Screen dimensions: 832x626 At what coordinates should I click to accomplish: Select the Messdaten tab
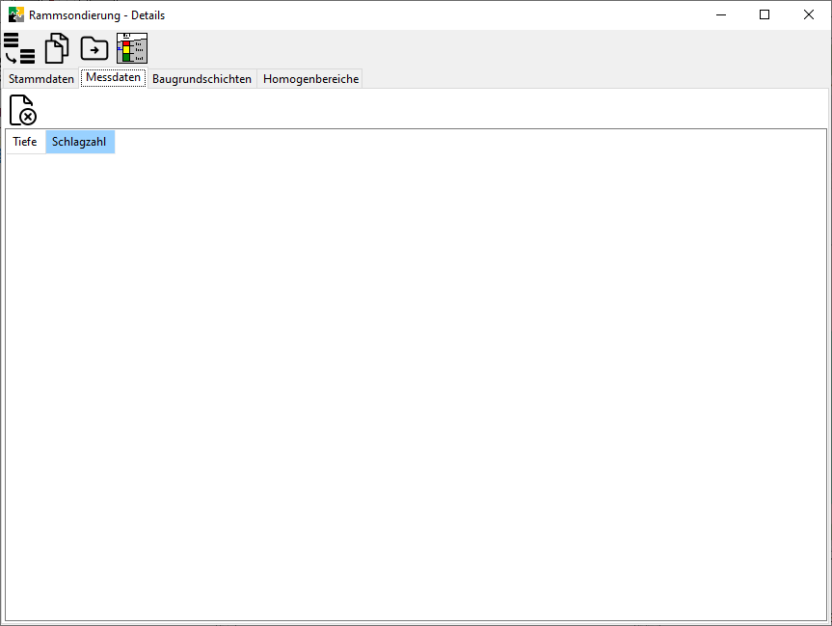[x=113, y=78]
